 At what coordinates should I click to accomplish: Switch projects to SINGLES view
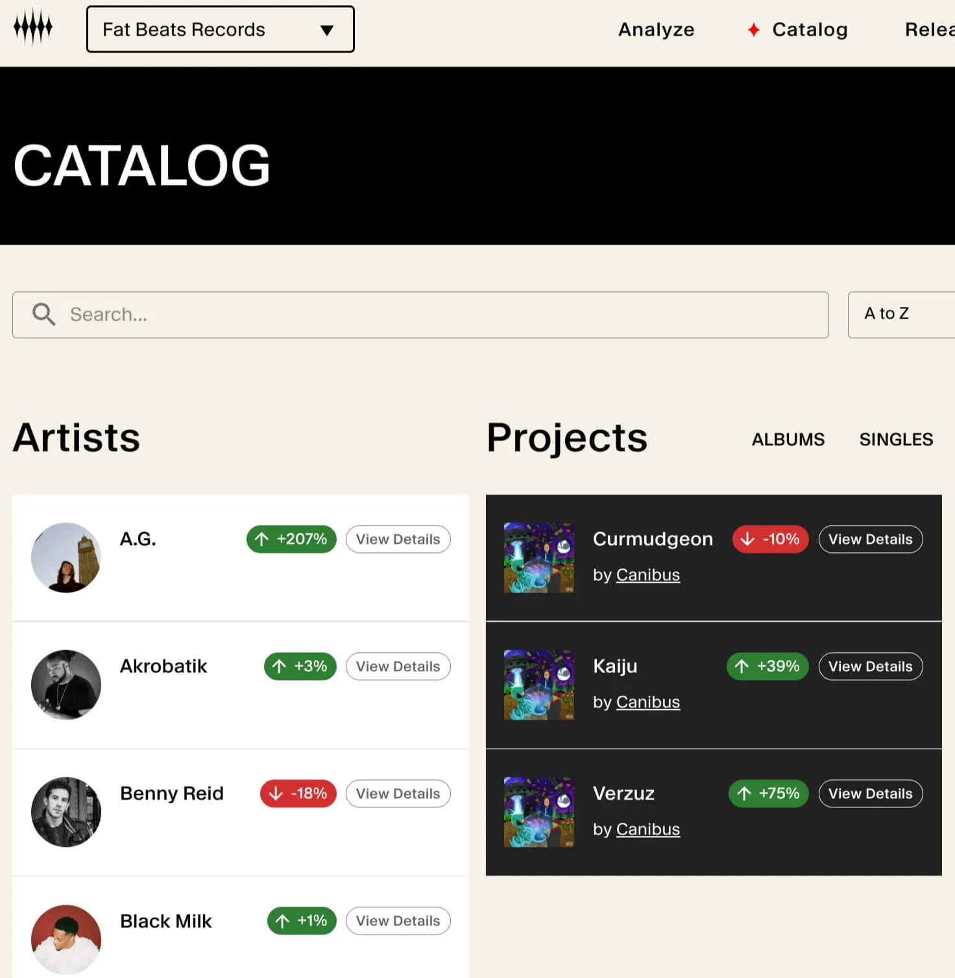[896, 439]
